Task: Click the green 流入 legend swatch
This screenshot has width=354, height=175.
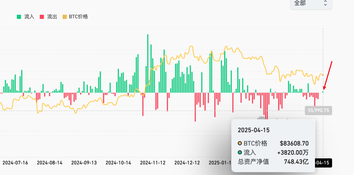Action: (19, 17)
